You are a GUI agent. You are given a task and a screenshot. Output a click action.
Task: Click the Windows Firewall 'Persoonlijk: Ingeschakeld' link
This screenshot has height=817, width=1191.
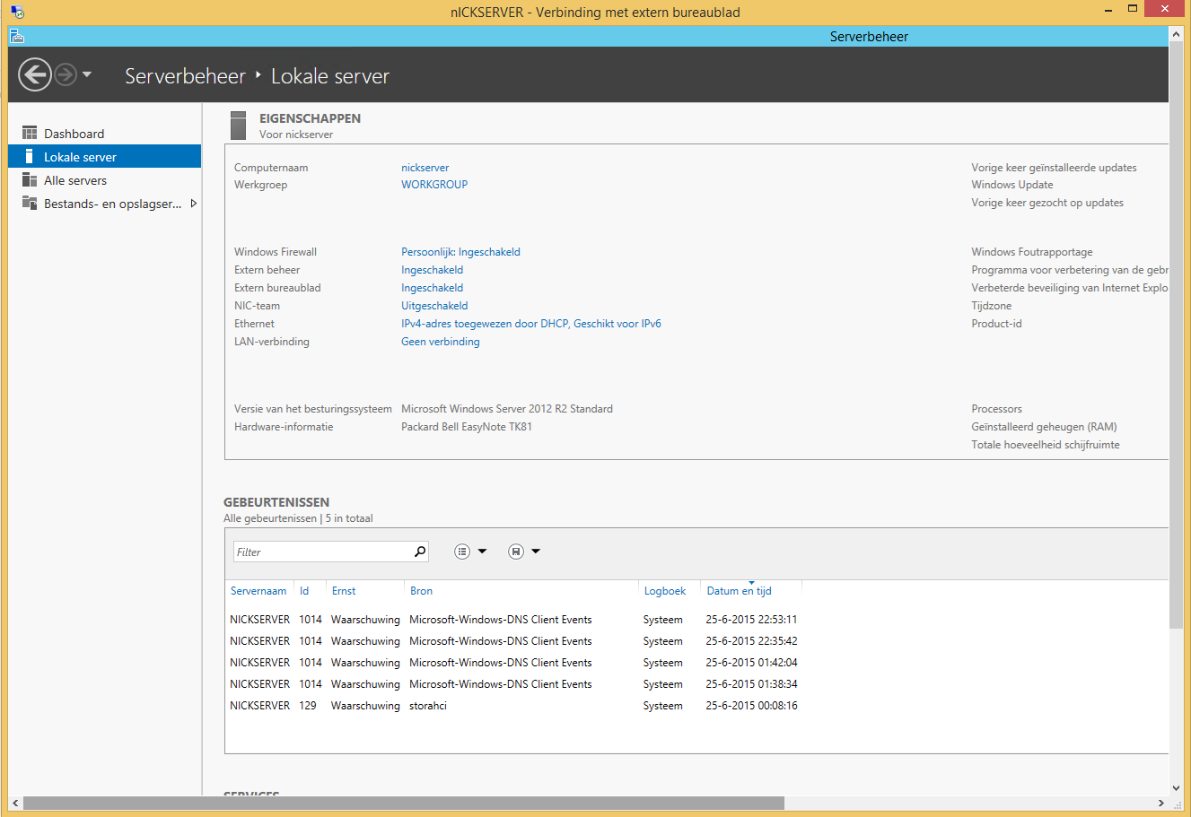tap(460, 252)
